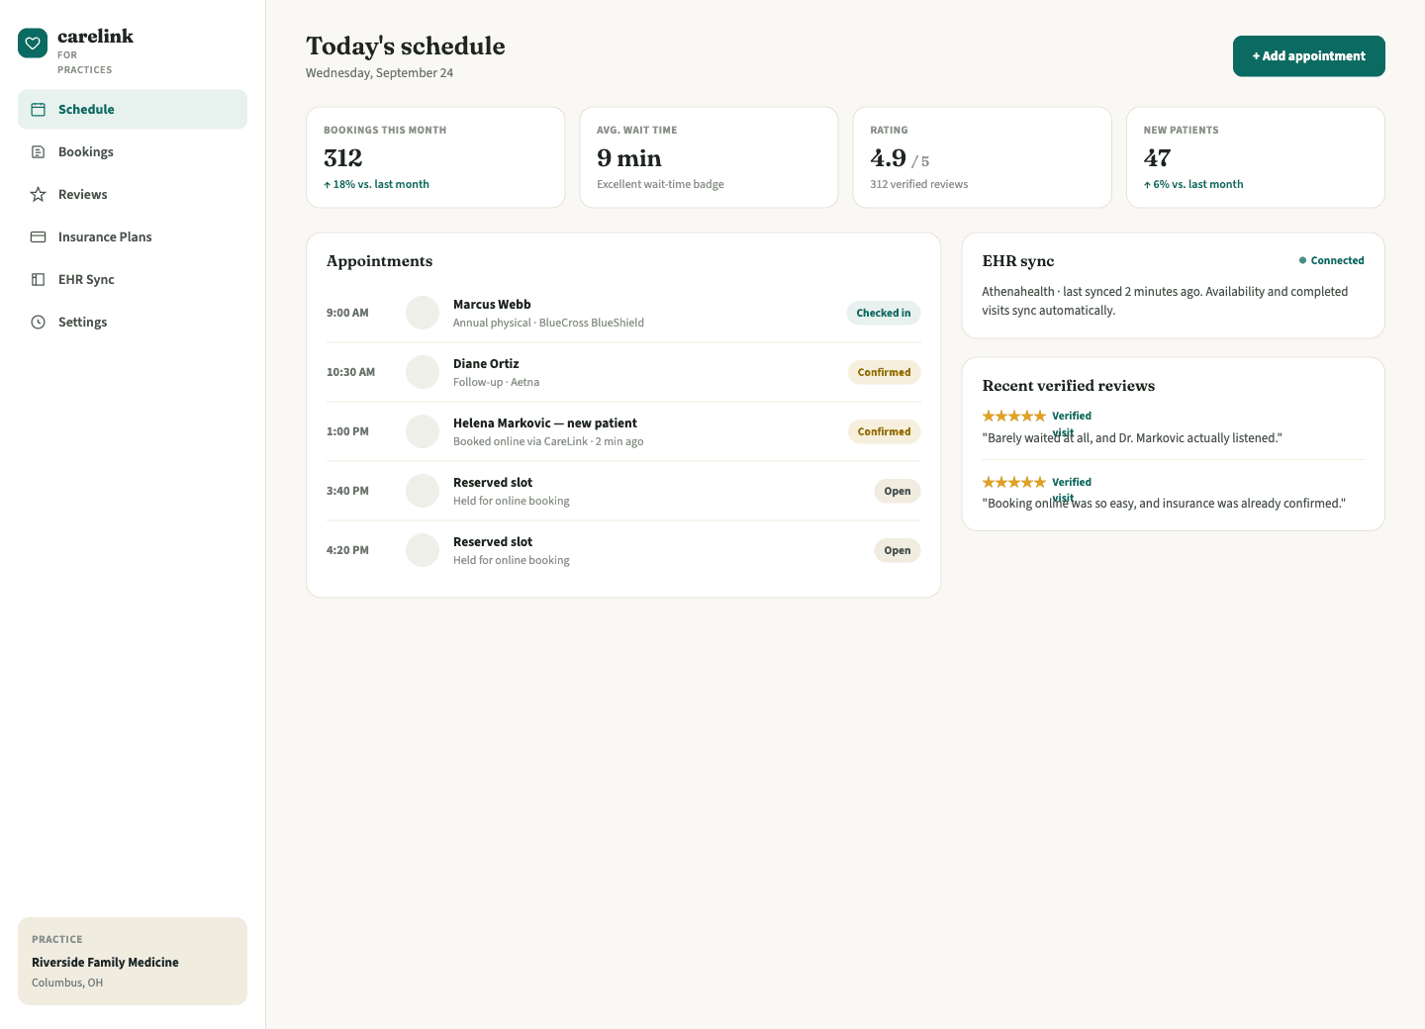
Task: Click the name Marcus Webb
Action: (492, 305)
